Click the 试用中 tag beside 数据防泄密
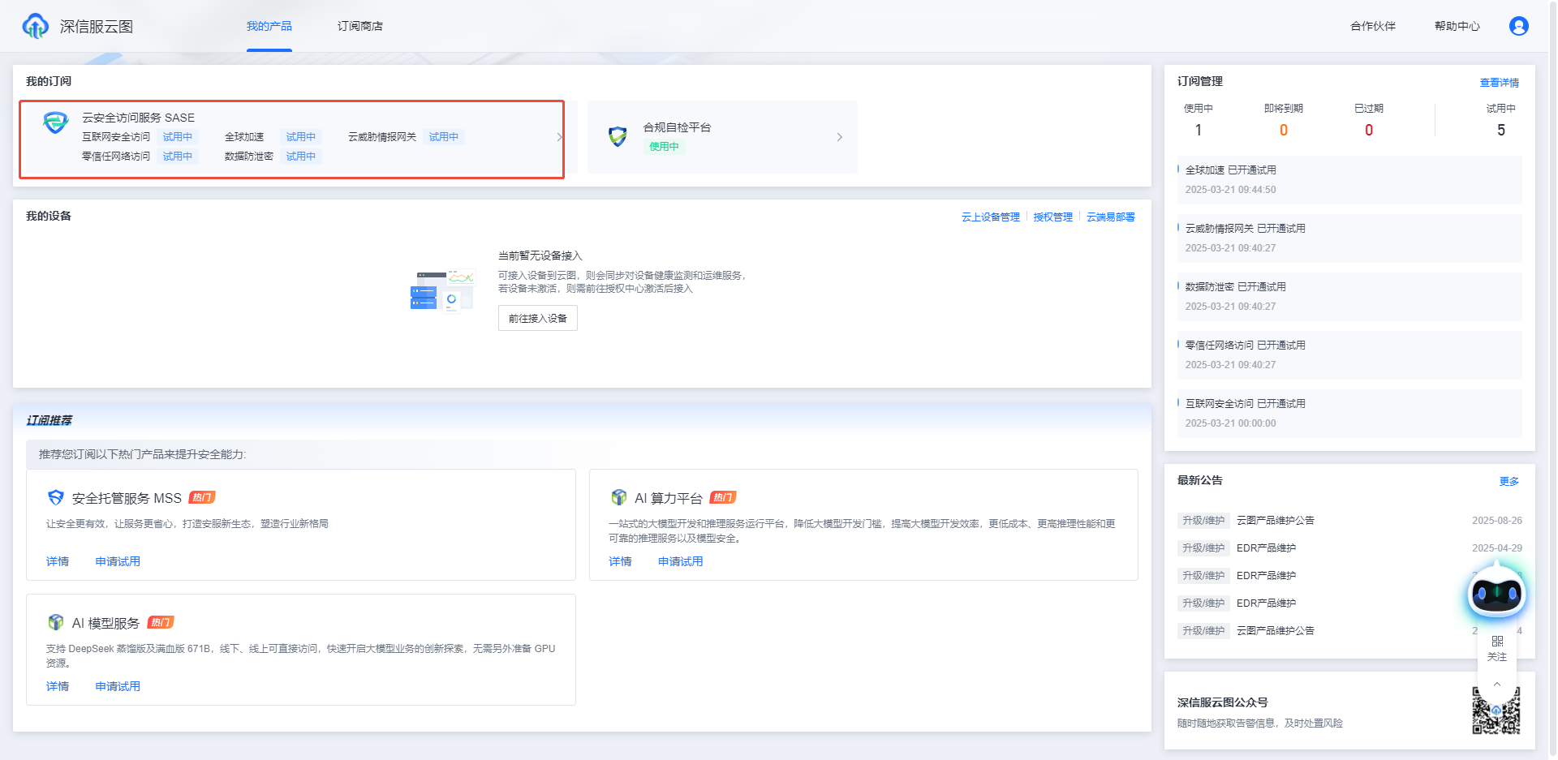The height and width of the screenshot is (760, 1558). tap(301, 157)
